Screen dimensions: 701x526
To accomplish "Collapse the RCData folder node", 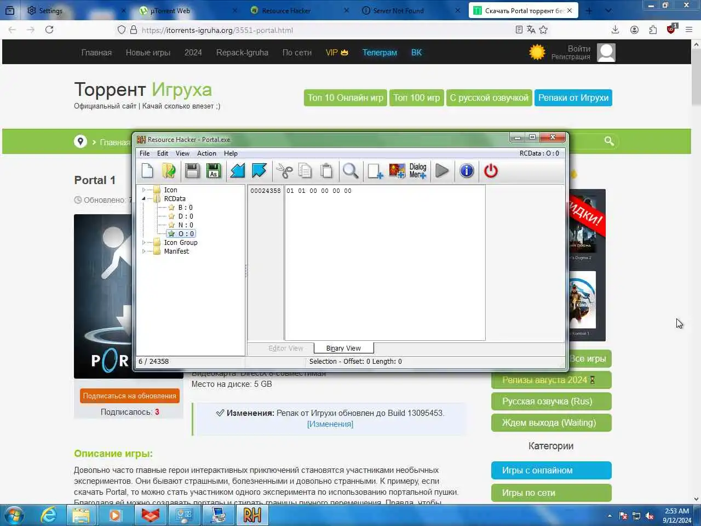I will (144, 199).
